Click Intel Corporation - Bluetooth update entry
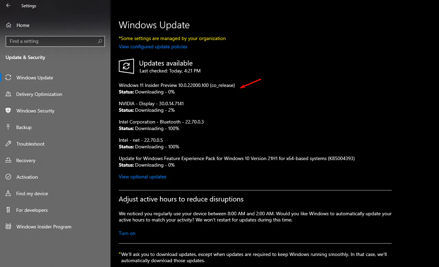 coord(161,122)
